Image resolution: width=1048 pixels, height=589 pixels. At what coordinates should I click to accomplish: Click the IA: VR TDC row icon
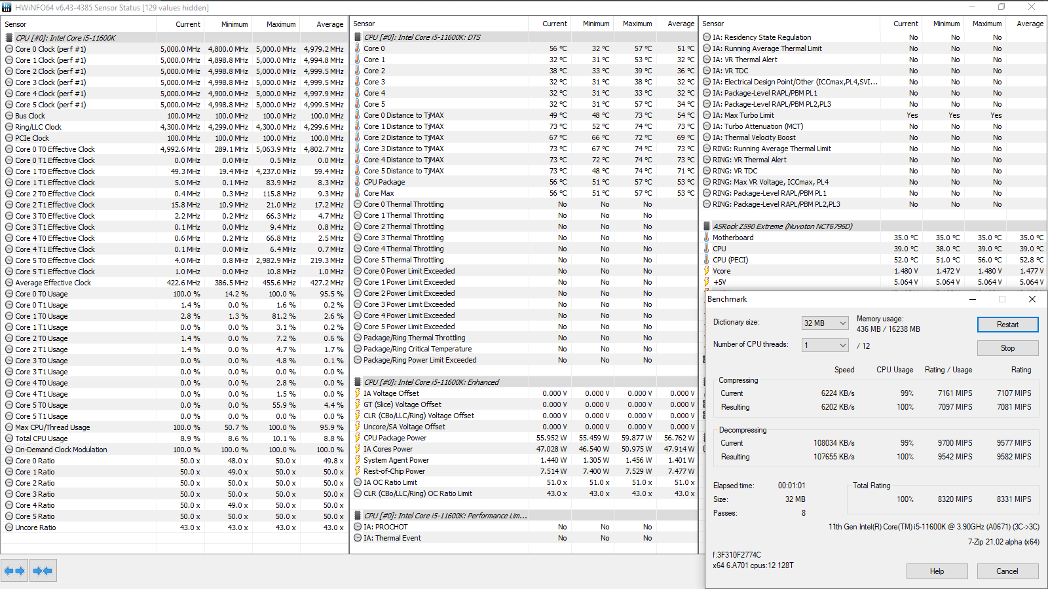[x=707, y=71]
